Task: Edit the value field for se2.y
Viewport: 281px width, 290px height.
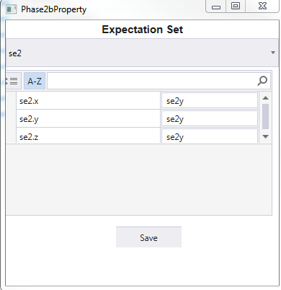Action: point(210,118)
